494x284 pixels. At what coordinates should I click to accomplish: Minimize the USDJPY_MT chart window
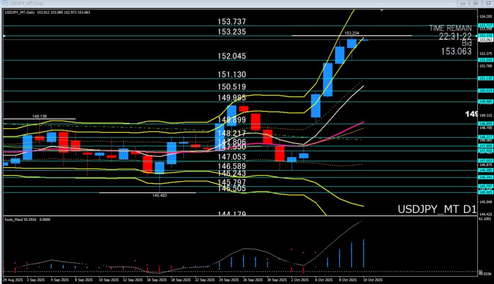(464, 3)
